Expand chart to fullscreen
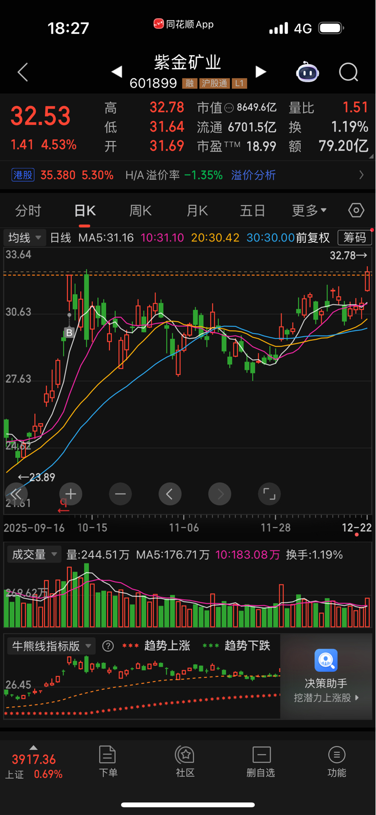Screen dimensions: 376x815 [x=269, y=494]
